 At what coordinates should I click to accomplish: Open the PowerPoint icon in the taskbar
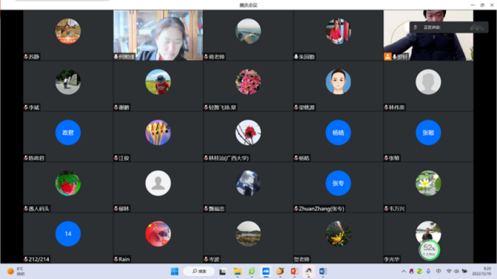click(294, 271)
